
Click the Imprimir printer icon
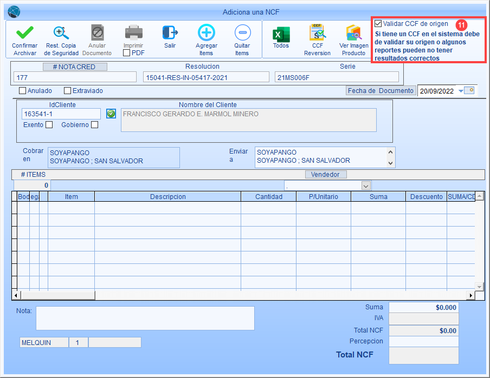point(133,32)
